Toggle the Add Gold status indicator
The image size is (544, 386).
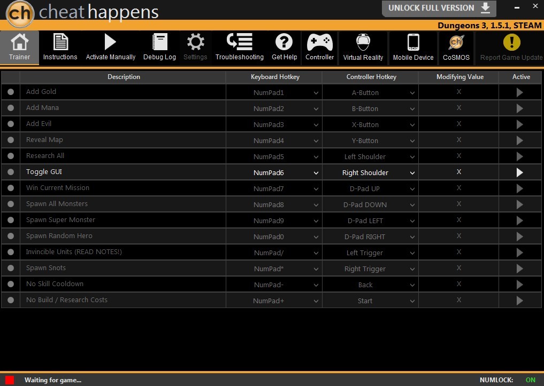tap(11, 92)
